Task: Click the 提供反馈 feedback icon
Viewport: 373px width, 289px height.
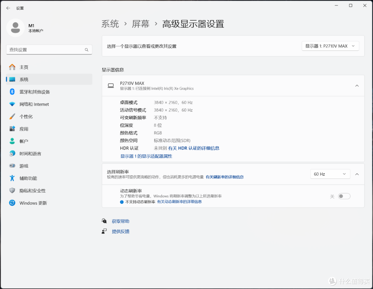Action: pyautogui.click(x=104, y=231)
